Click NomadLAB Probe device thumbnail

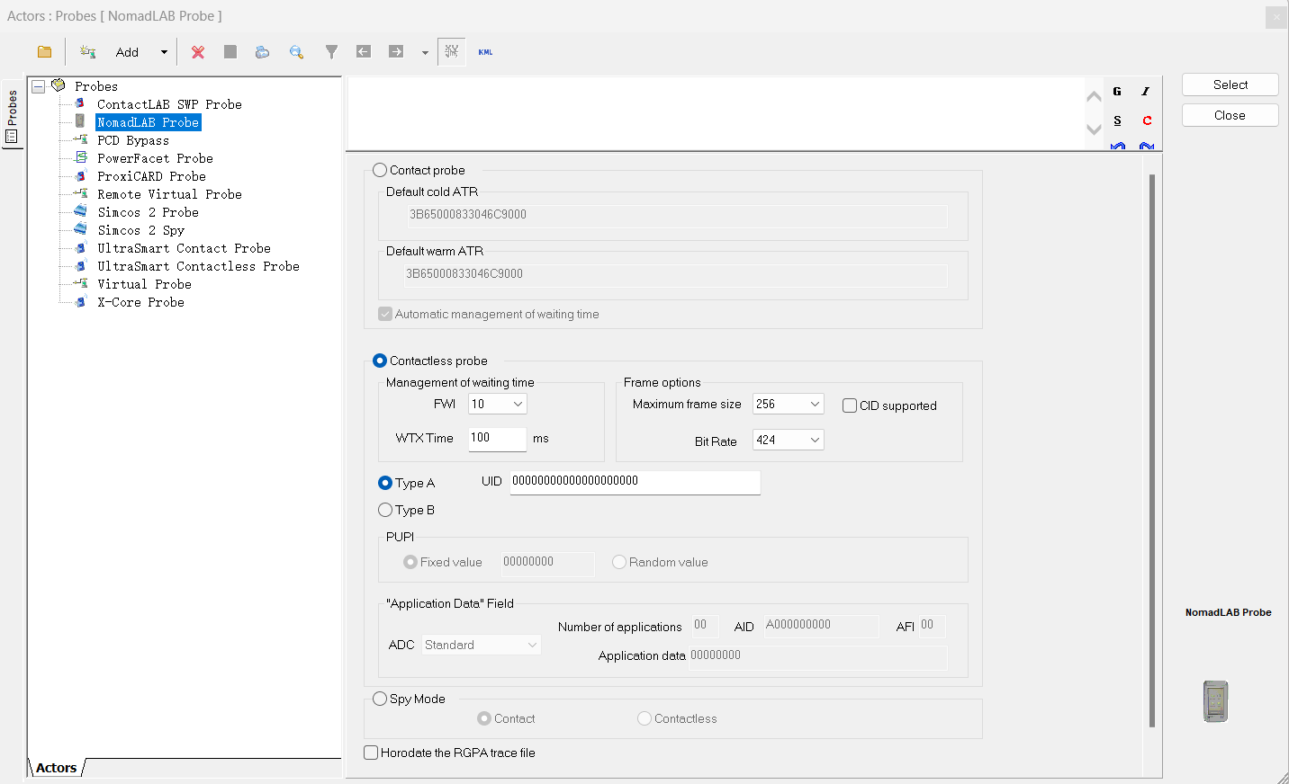tap(1216, 701)
